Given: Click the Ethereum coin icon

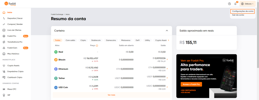Looking at the screenshot, I should (56, 69).
